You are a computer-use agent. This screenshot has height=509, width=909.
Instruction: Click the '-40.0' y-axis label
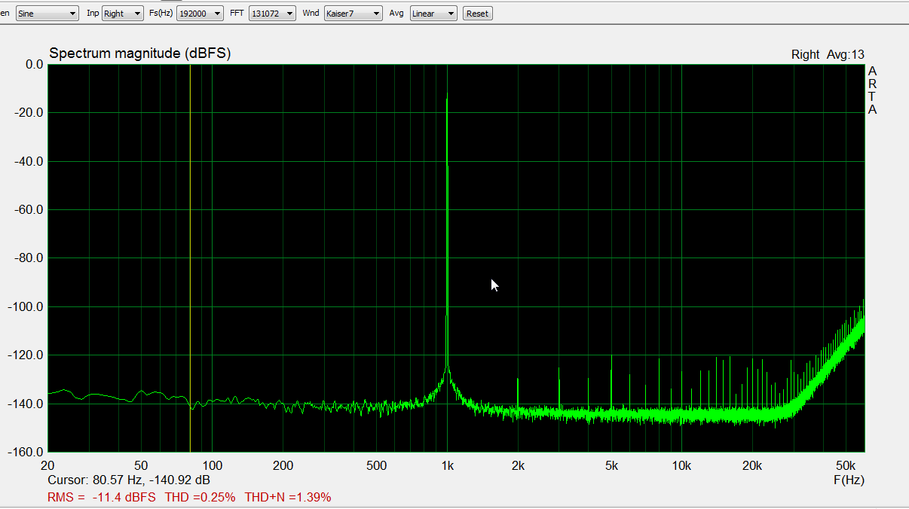tap(29, 161)
